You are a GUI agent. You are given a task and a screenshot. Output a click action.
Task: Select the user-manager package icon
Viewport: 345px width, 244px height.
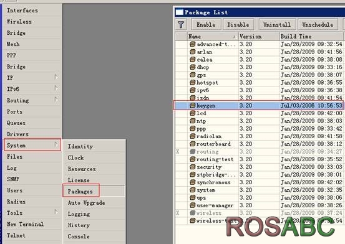pyautogui.click(x=193, y=205)
